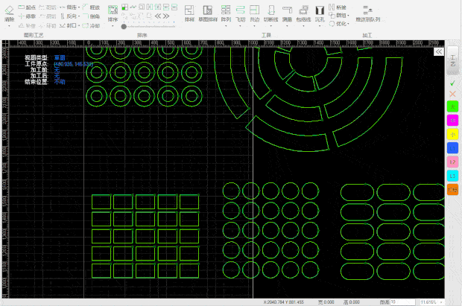Click the 沉孔 countersink tool
The image size is (462, 306).
pos(320,13)
